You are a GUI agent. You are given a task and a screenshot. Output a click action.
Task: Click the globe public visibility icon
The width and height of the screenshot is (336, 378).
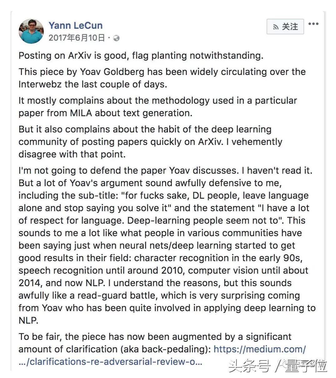click(x=116, y=38)
